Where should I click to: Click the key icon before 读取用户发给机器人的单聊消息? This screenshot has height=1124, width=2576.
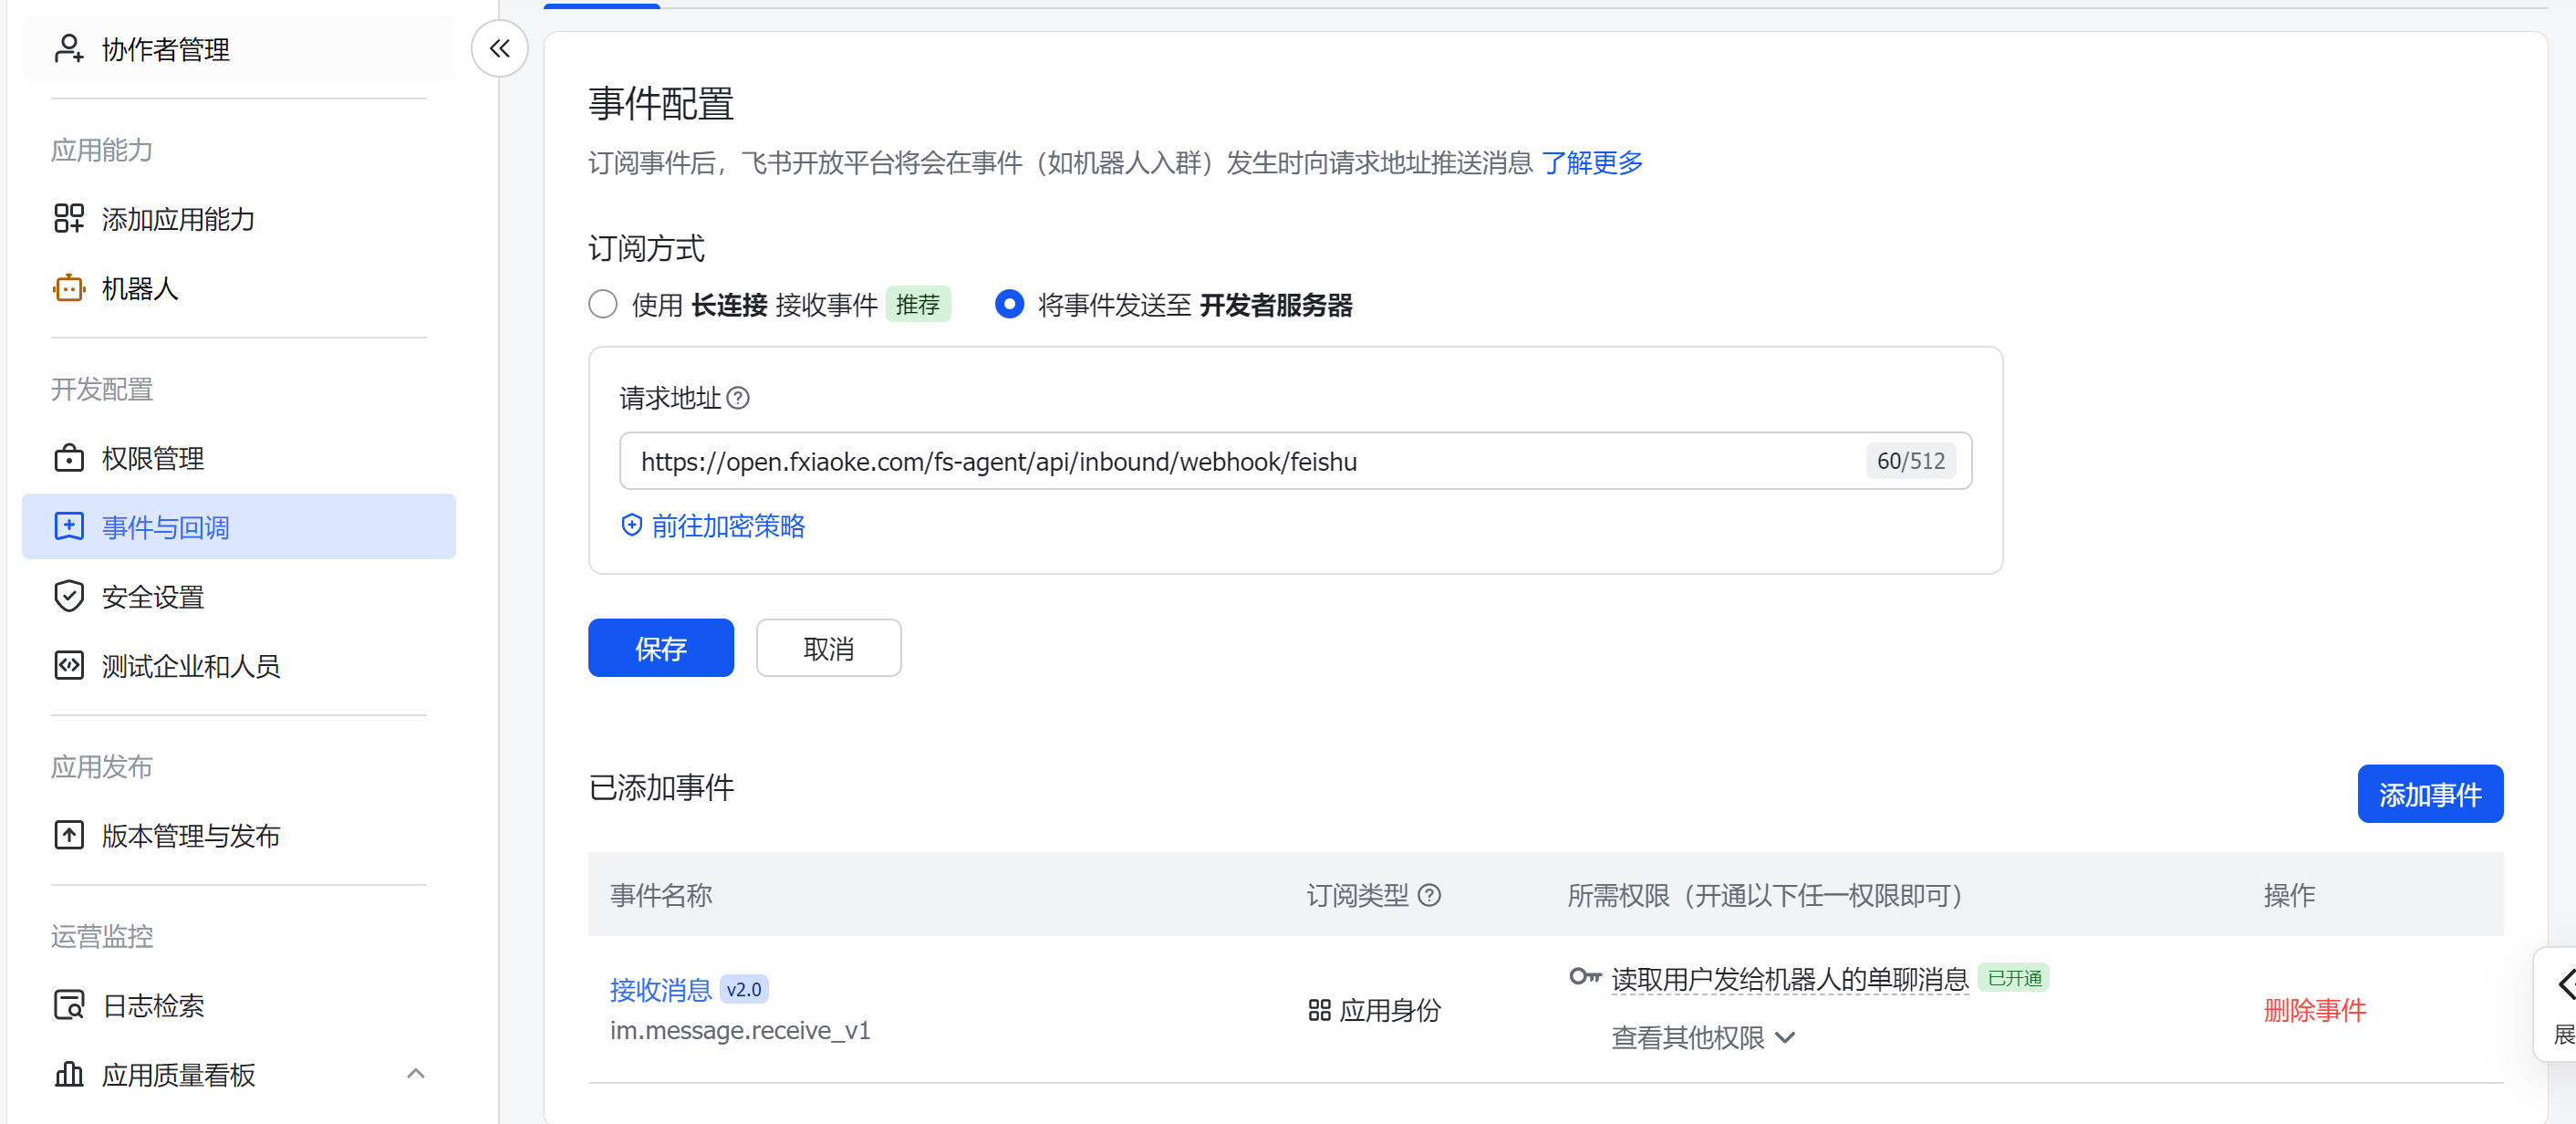pos(1585,977)
